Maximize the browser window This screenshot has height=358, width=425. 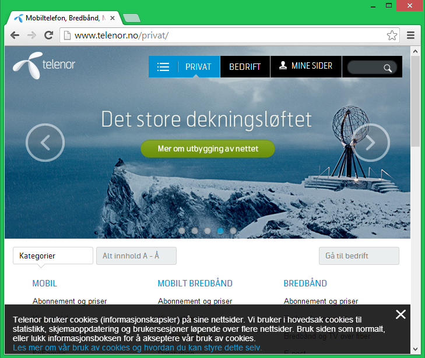pyautogui.click(x=389, y=5)
